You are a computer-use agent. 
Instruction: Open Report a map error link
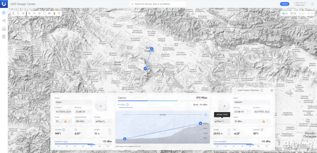pos(310,152)
